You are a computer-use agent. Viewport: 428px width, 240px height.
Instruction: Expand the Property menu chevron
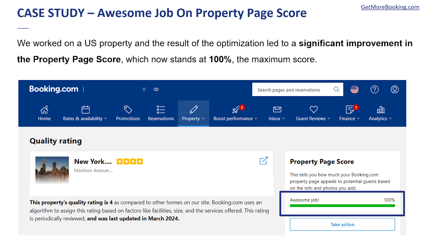(203, 119)
